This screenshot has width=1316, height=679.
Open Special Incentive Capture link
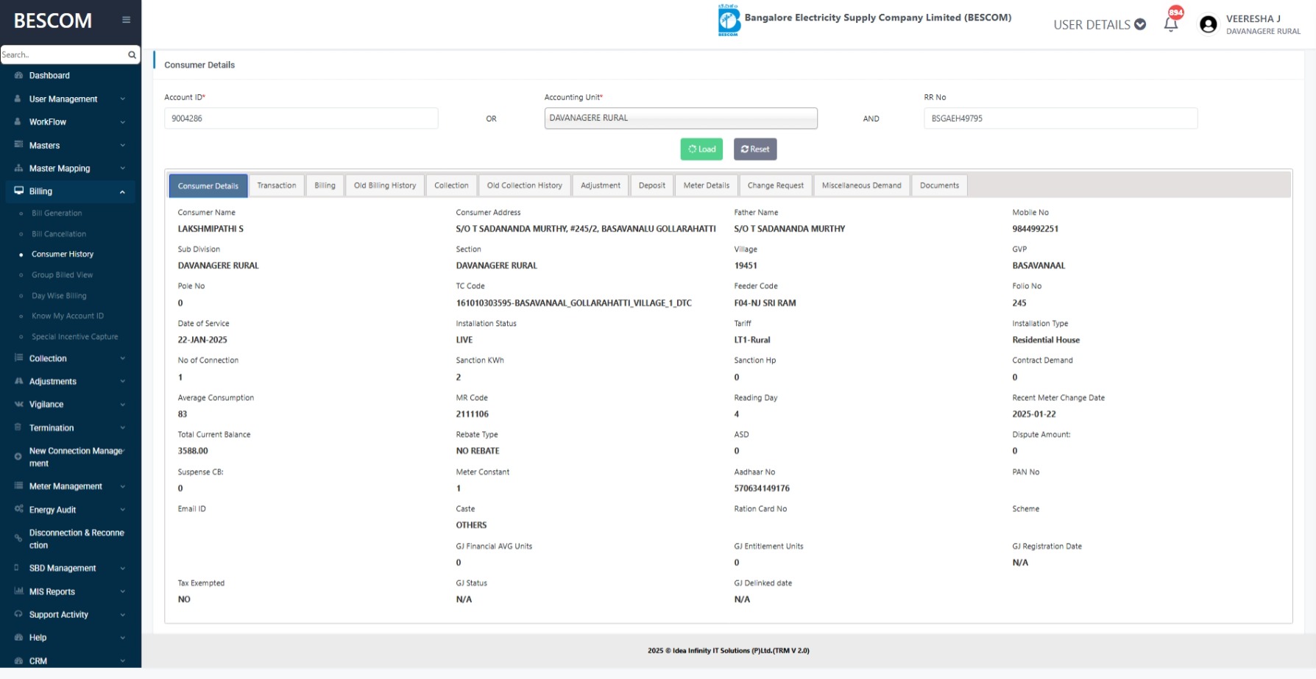coord(75,337)
